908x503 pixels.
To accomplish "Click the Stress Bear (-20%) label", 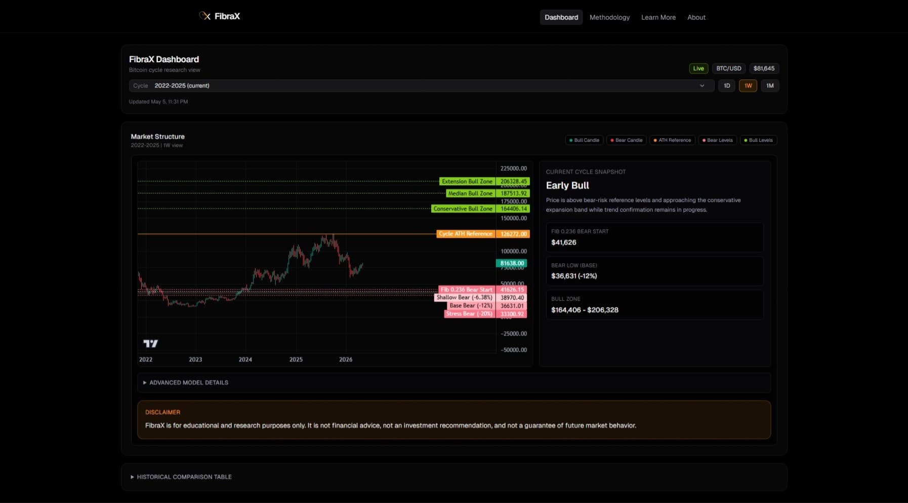I will 469,314.
